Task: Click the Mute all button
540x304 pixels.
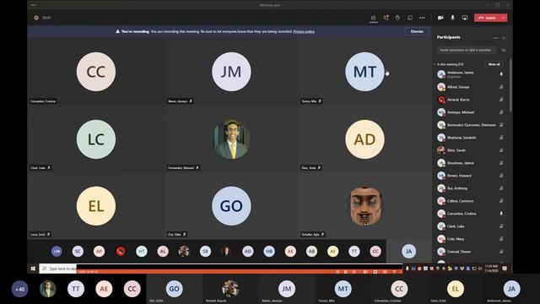Action: click(x=494, y=64)
